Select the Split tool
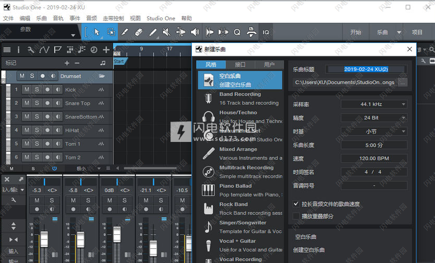Viewport: 435px width, 263px height. [124, 32]
